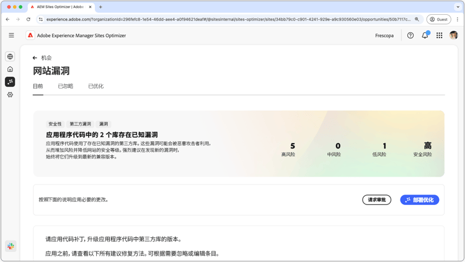
Task: Click the 安全性 tag
Action: point(55,124)
